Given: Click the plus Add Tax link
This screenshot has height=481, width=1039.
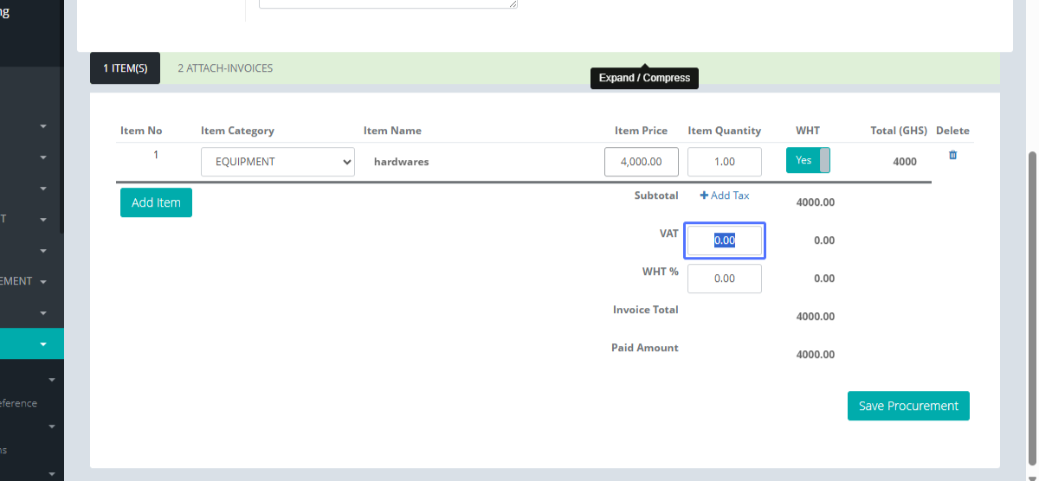Looking at the screenshot, I should pyautogui.click(x=725, y=196).
